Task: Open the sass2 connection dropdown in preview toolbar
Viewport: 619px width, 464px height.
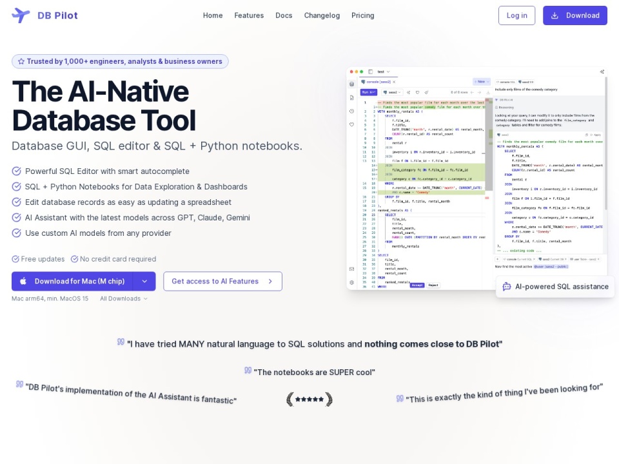Action: point(392,92)
